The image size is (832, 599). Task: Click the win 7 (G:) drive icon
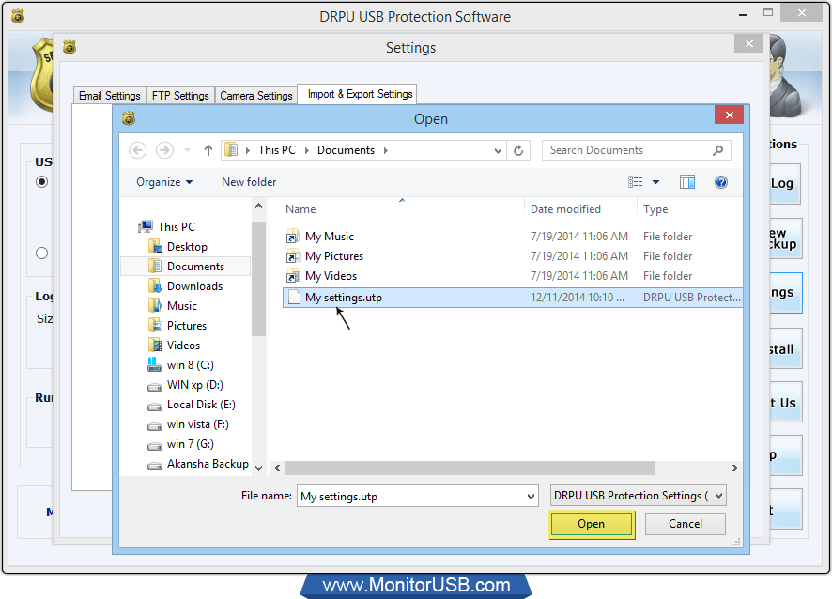point(155,446)
